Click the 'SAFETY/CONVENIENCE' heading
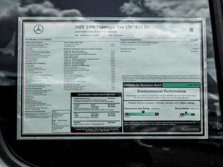The image size is (223, 167). click(33, 89)
